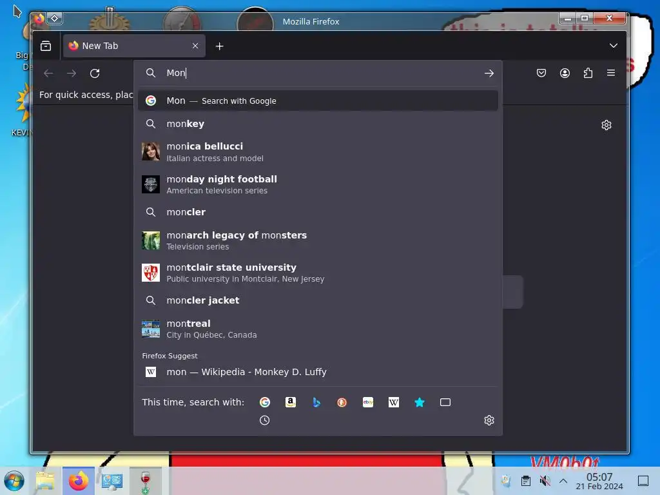Screen dimensions: 660x495
Task: Show hidden tray icons chevron
Action: tap(563, 481)
